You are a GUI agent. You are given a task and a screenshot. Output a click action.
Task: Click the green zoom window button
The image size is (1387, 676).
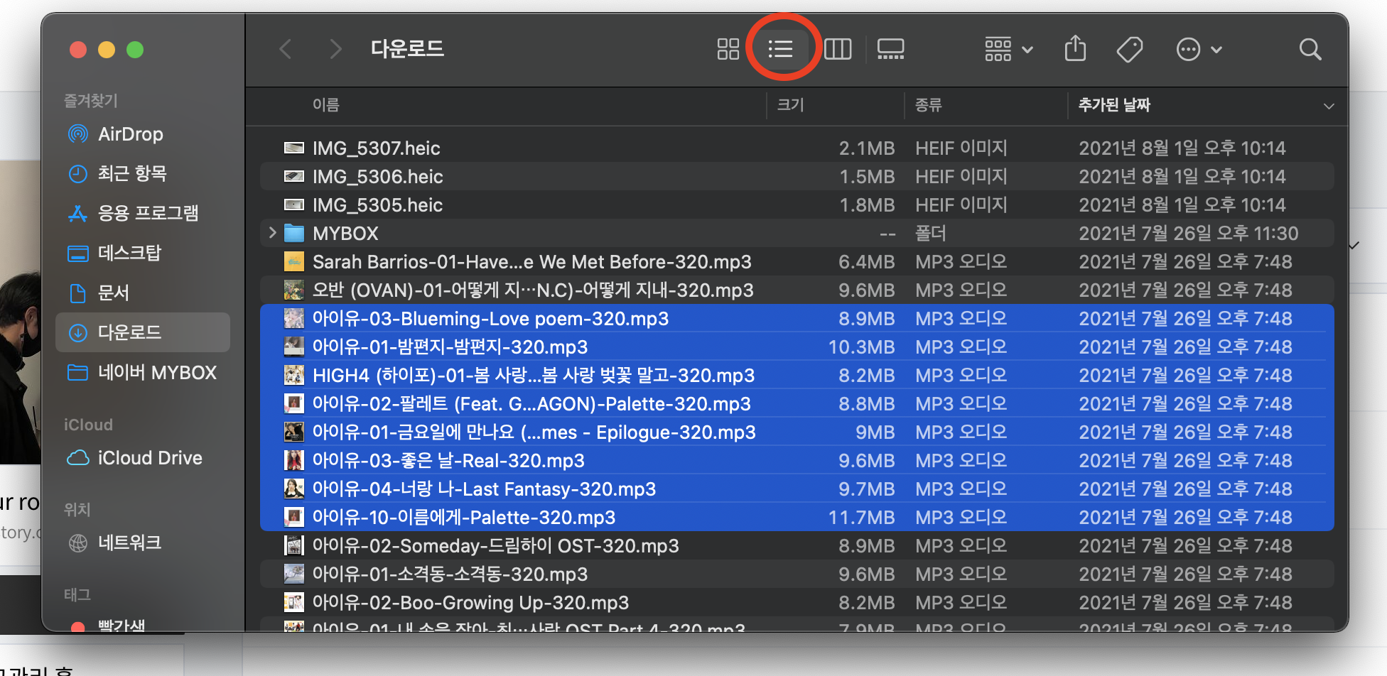click(x=135, y=50)
